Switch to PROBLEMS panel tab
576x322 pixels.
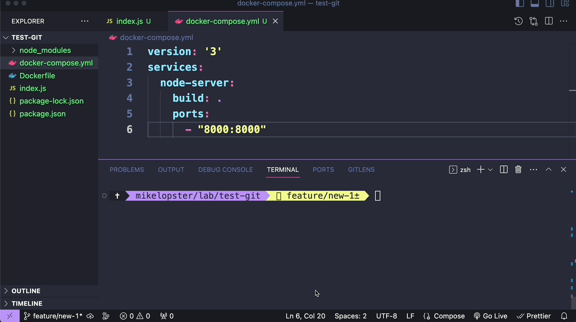(x=127, y=170)
